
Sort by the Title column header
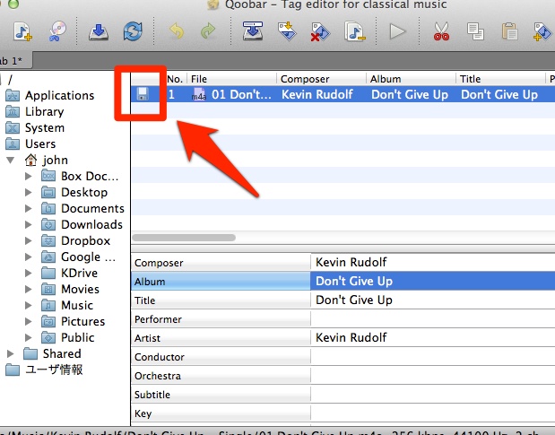pyautogui.click(x=500, y=79)
